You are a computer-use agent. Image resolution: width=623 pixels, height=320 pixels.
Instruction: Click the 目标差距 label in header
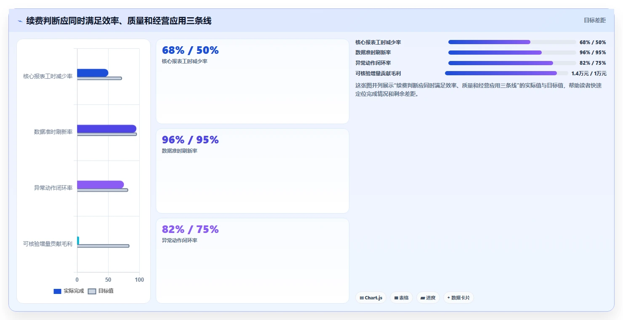(x=595, y=20)
